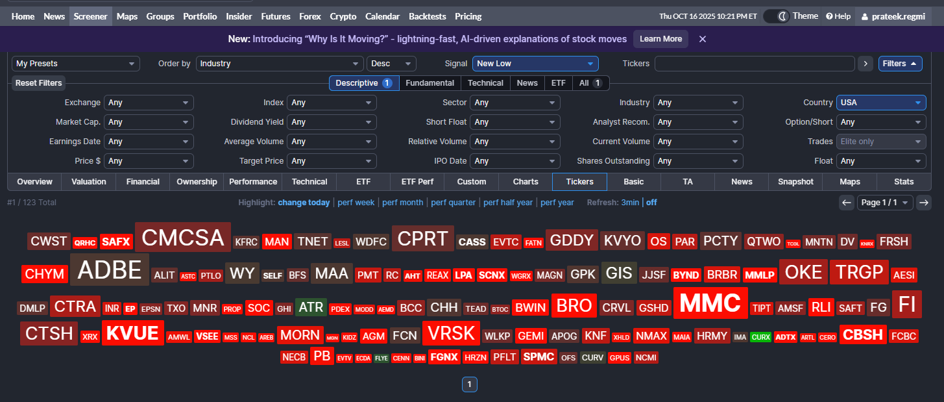Switch to the Fundamental filter tab
Viewport: 944px width, 402px height.
[430, 83]
